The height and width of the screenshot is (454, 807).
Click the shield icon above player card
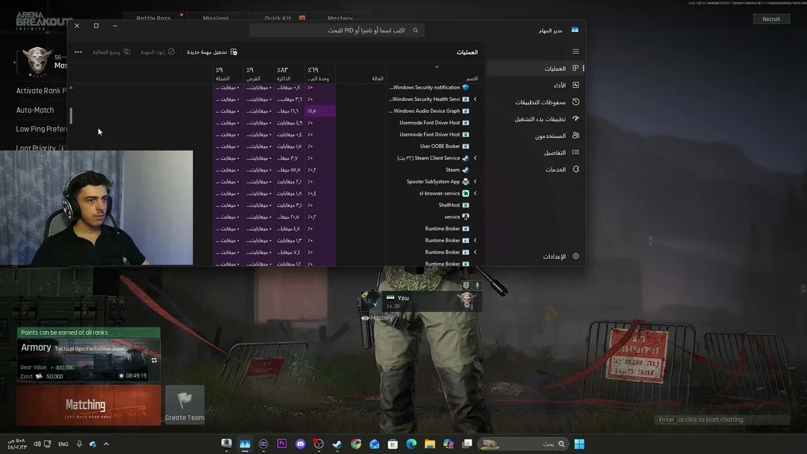tap(466, 286)
